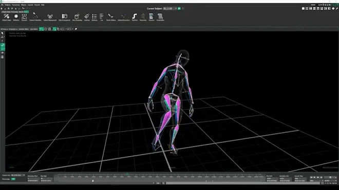Open the Batching list icon
Screen dimensions: 339x190
(95, 17)
